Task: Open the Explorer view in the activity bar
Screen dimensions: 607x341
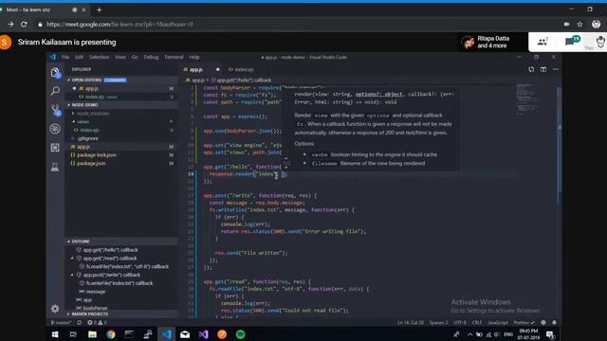Action: click(55, 72)
